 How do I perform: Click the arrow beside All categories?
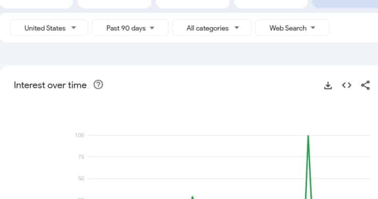tap(237, 28)
